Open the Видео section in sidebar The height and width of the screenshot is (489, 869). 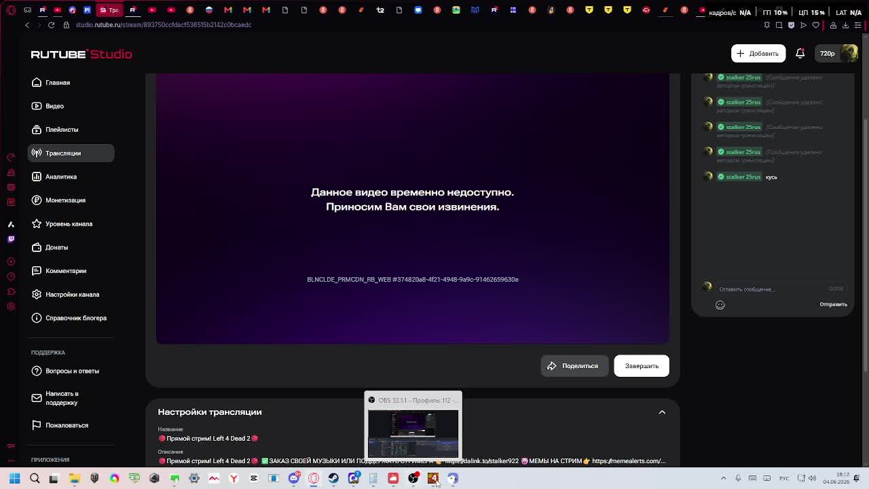click(71, 106)
